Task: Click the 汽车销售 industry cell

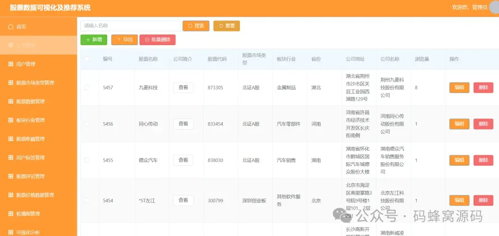Action: coord(286,160)
